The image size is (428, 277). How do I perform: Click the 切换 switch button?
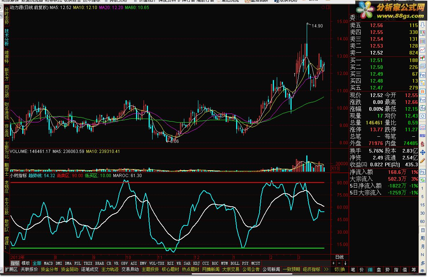tap(340, 269)
